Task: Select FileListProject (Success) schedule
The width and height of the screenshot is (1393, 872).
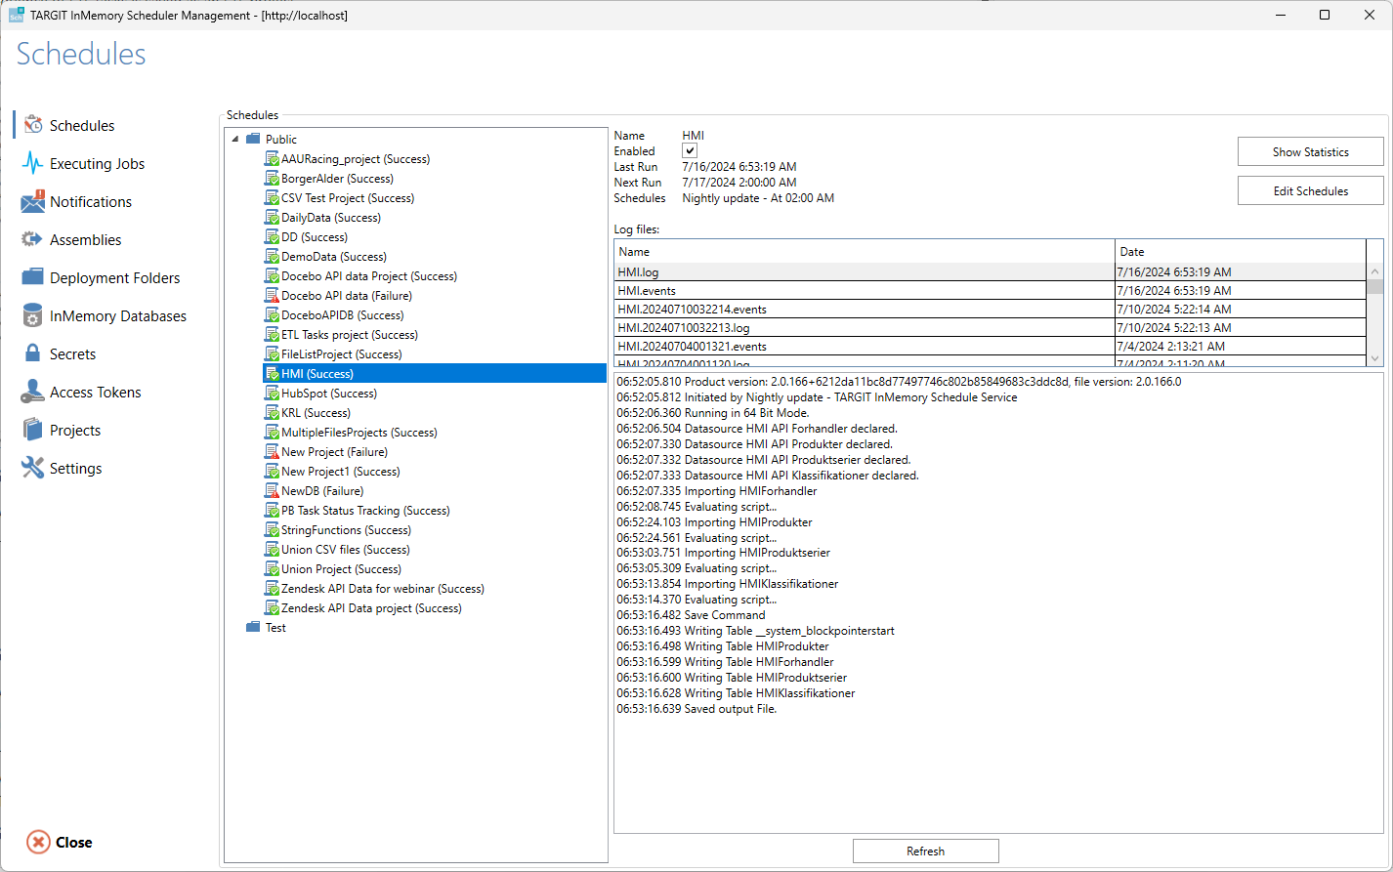Action: coord(342,354)
